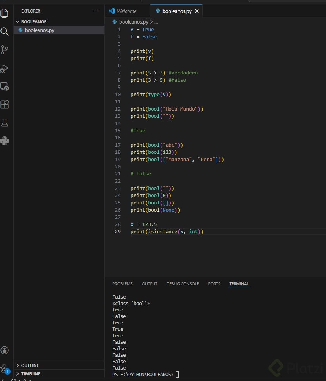
Task: Expand the TIMELINE section
Action: click(30, 374)
